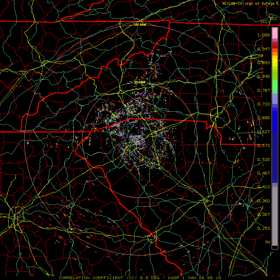Click the 0.307 scale value
Viewport: 280px width, 280px height.
tap(264, 214)
